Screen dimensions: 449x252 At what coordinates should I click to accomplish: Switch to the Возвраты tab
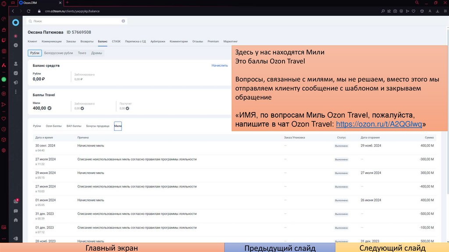point(87,41)
